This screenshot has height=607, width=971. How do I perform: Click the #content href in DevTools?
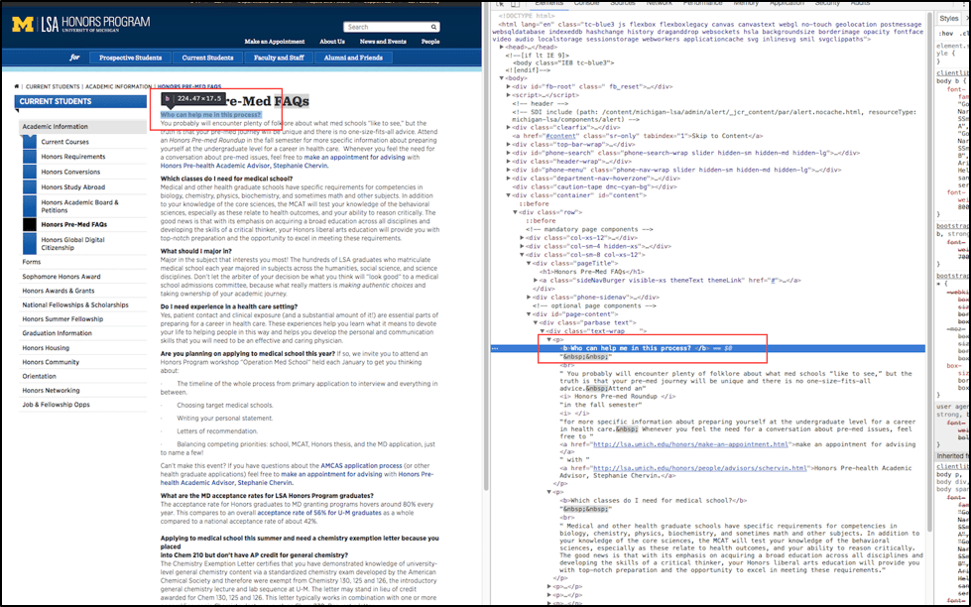click(x=560, y=136)
